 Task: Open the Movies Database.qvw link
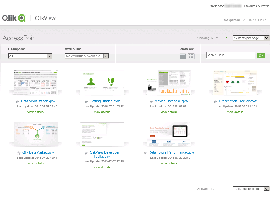[171, 101]
